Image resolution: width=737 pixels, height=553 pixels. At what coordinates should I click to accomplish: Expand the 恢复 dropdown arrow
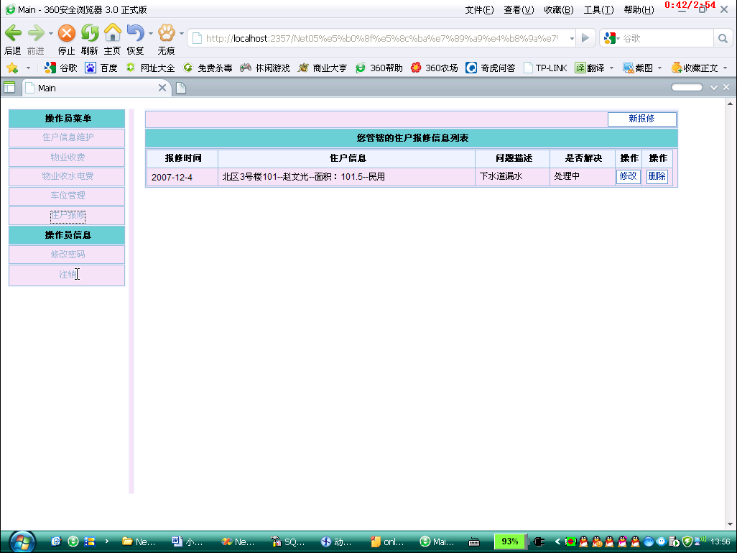tap(150, 33)
